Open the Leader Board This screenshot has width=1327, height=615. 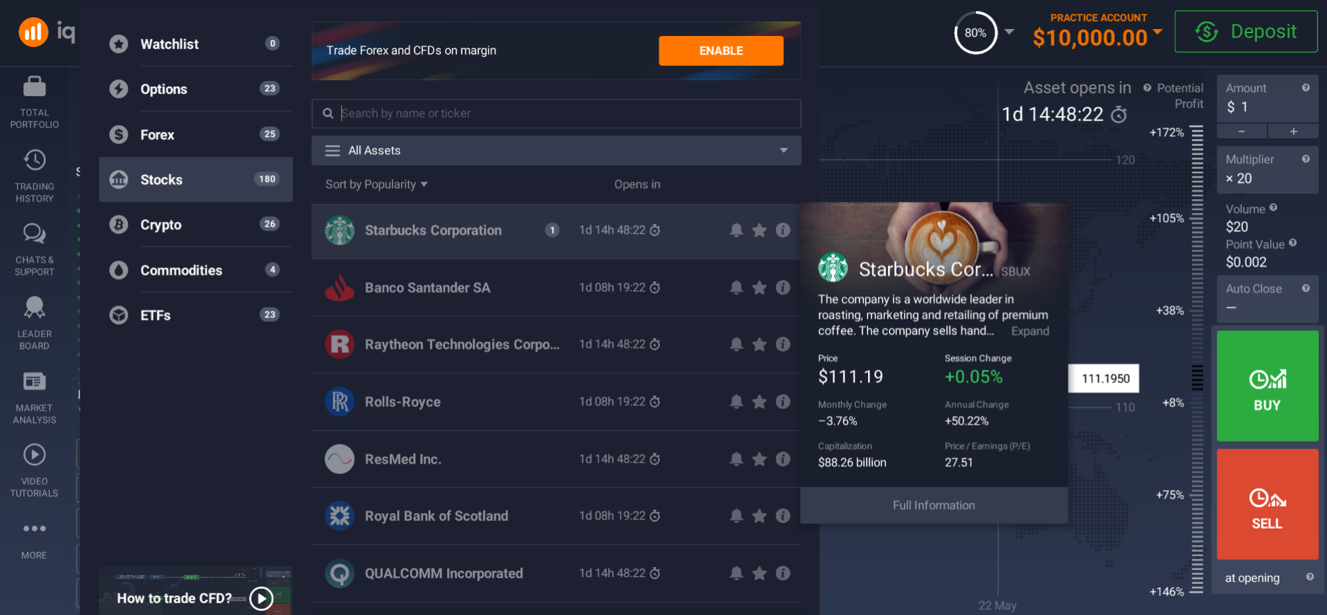[x=35, y=323]
